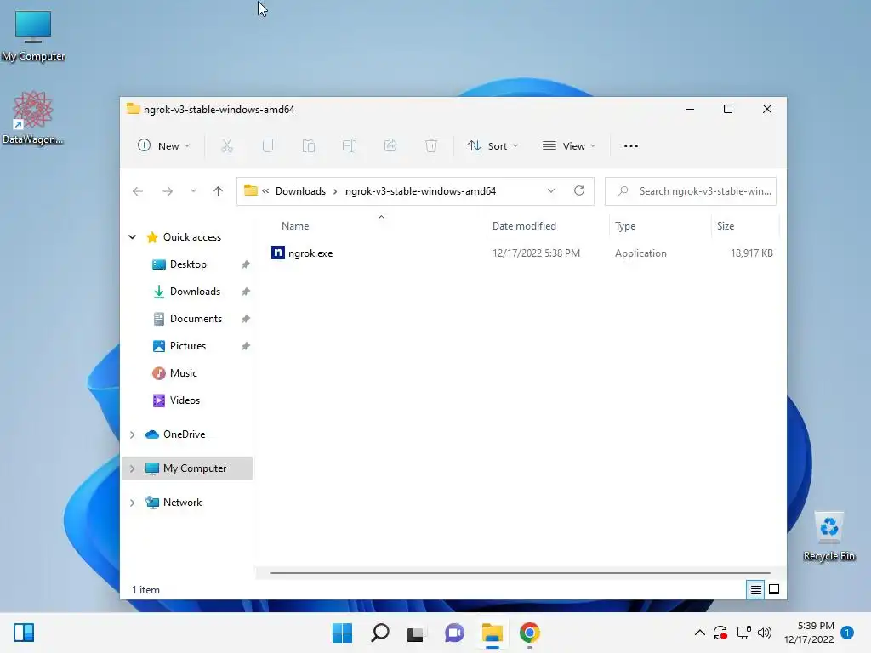Viewport: 871px width, 653px height.
Task: Go forward with the right arrow
Action: pos(168,191)
